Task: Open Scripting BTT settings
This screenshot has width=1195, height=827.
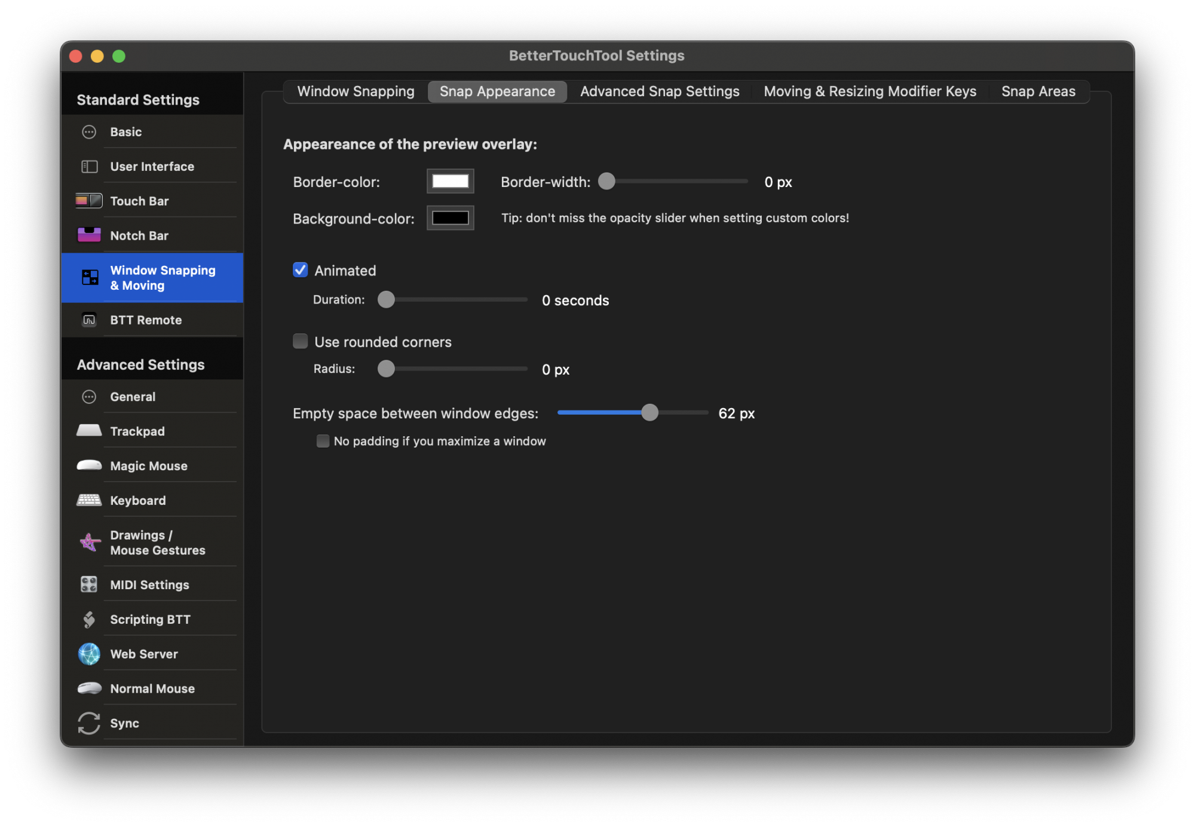Action: [x=152, y=620]
